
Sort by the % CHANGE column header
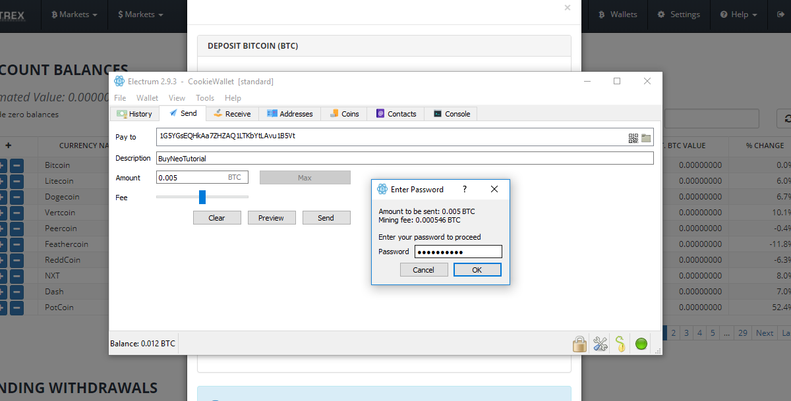[x=765, y=146]
